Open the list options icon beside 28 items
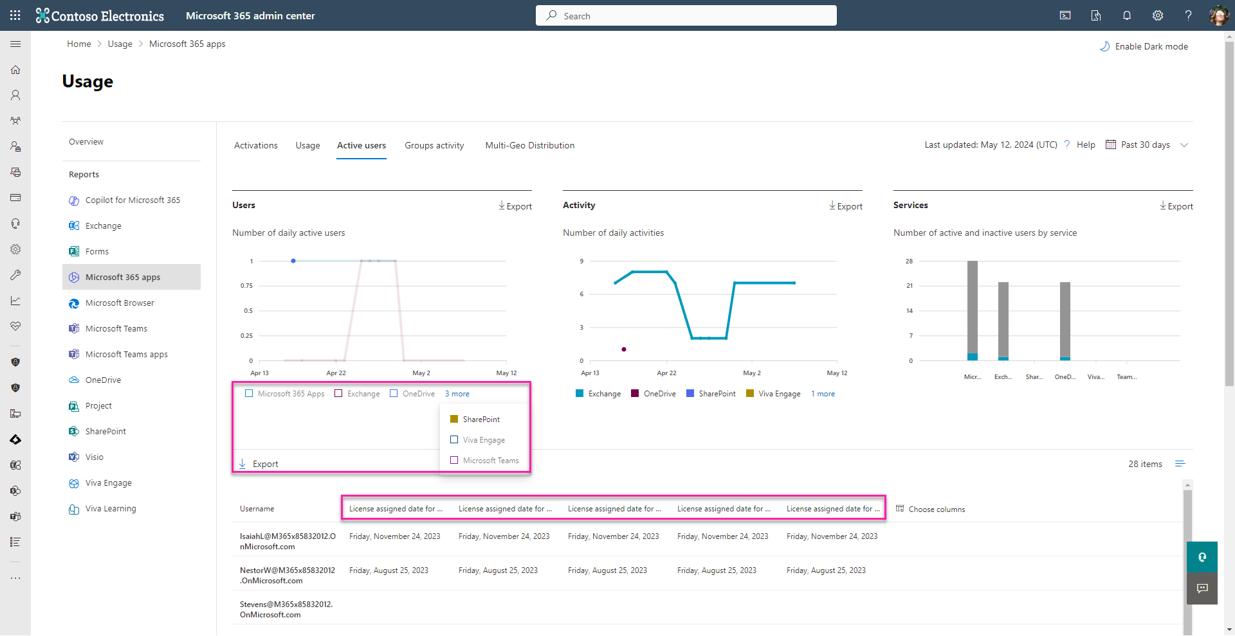The height and width of the screenshot is (636, 1235). tap(1180, 464)
